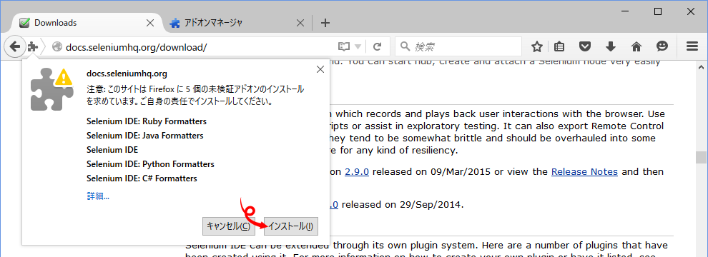Screen dimensions: 708x257
Task: Open the downloads arrow icon
Action: (611, 46)
